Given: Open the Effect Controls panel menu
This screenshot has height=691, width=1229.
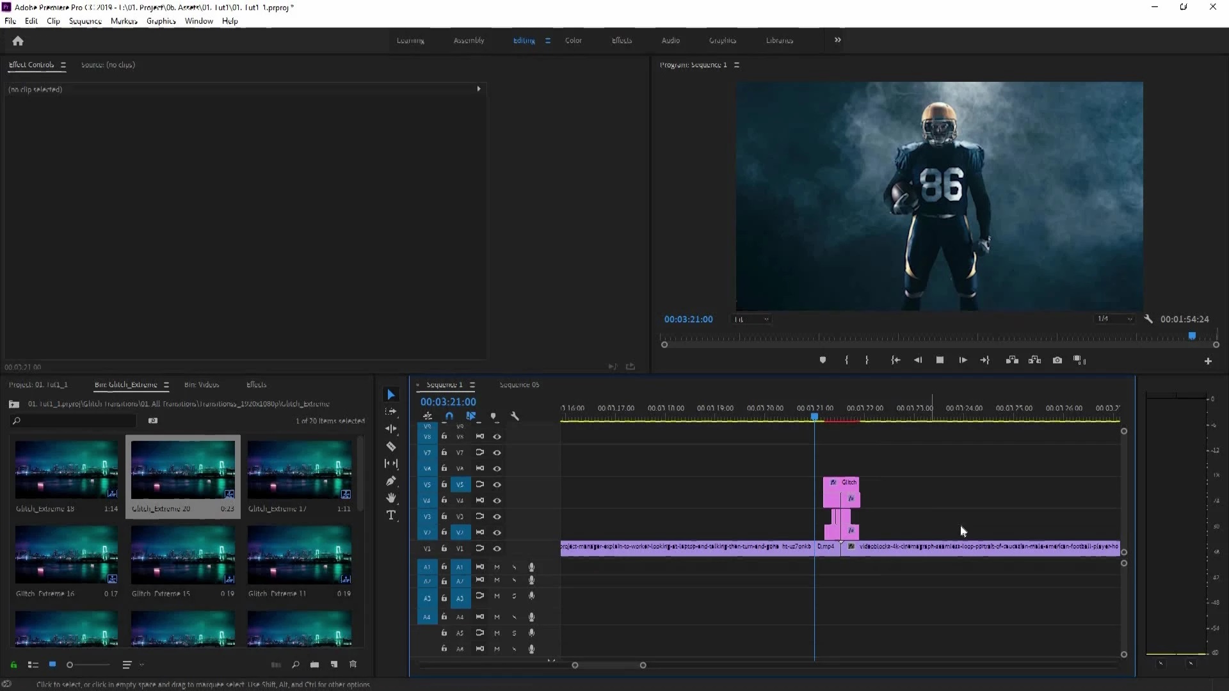Looking at the screenshot, I should click(63, 65).
